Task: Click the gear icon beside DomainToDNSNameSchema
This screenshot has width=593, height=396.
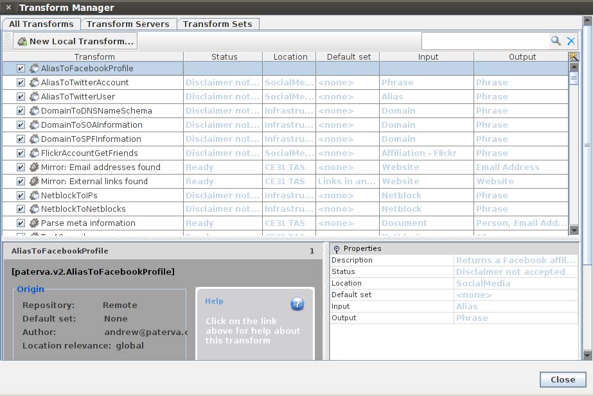Action: (x=34, y=110)
